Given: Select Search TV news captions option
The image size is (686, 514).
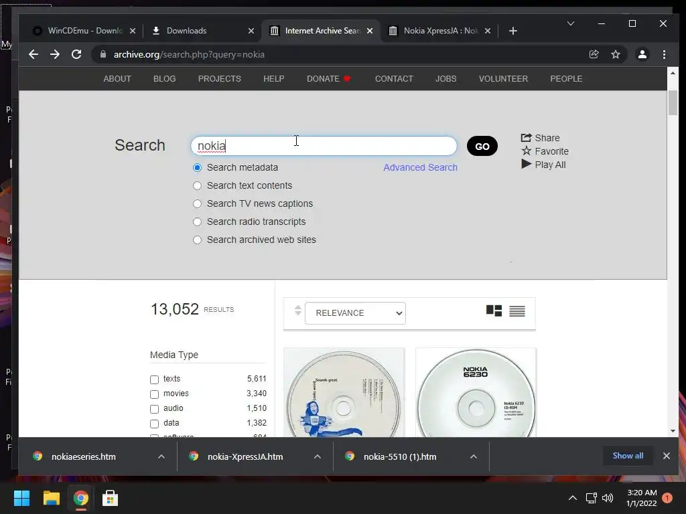Looking at the screenshot, I should point(198,203).
